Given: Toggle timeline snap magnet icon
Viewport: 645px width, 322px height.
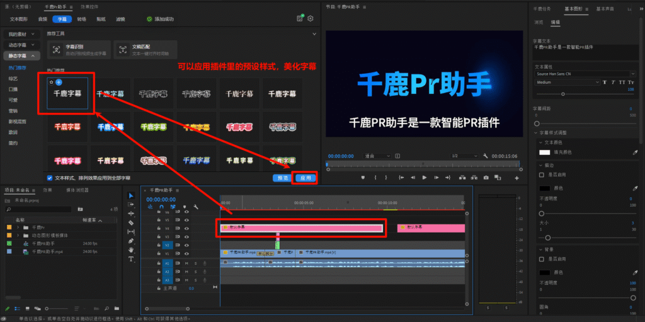Looking at the screenshot, I should (x=162, y=207).
